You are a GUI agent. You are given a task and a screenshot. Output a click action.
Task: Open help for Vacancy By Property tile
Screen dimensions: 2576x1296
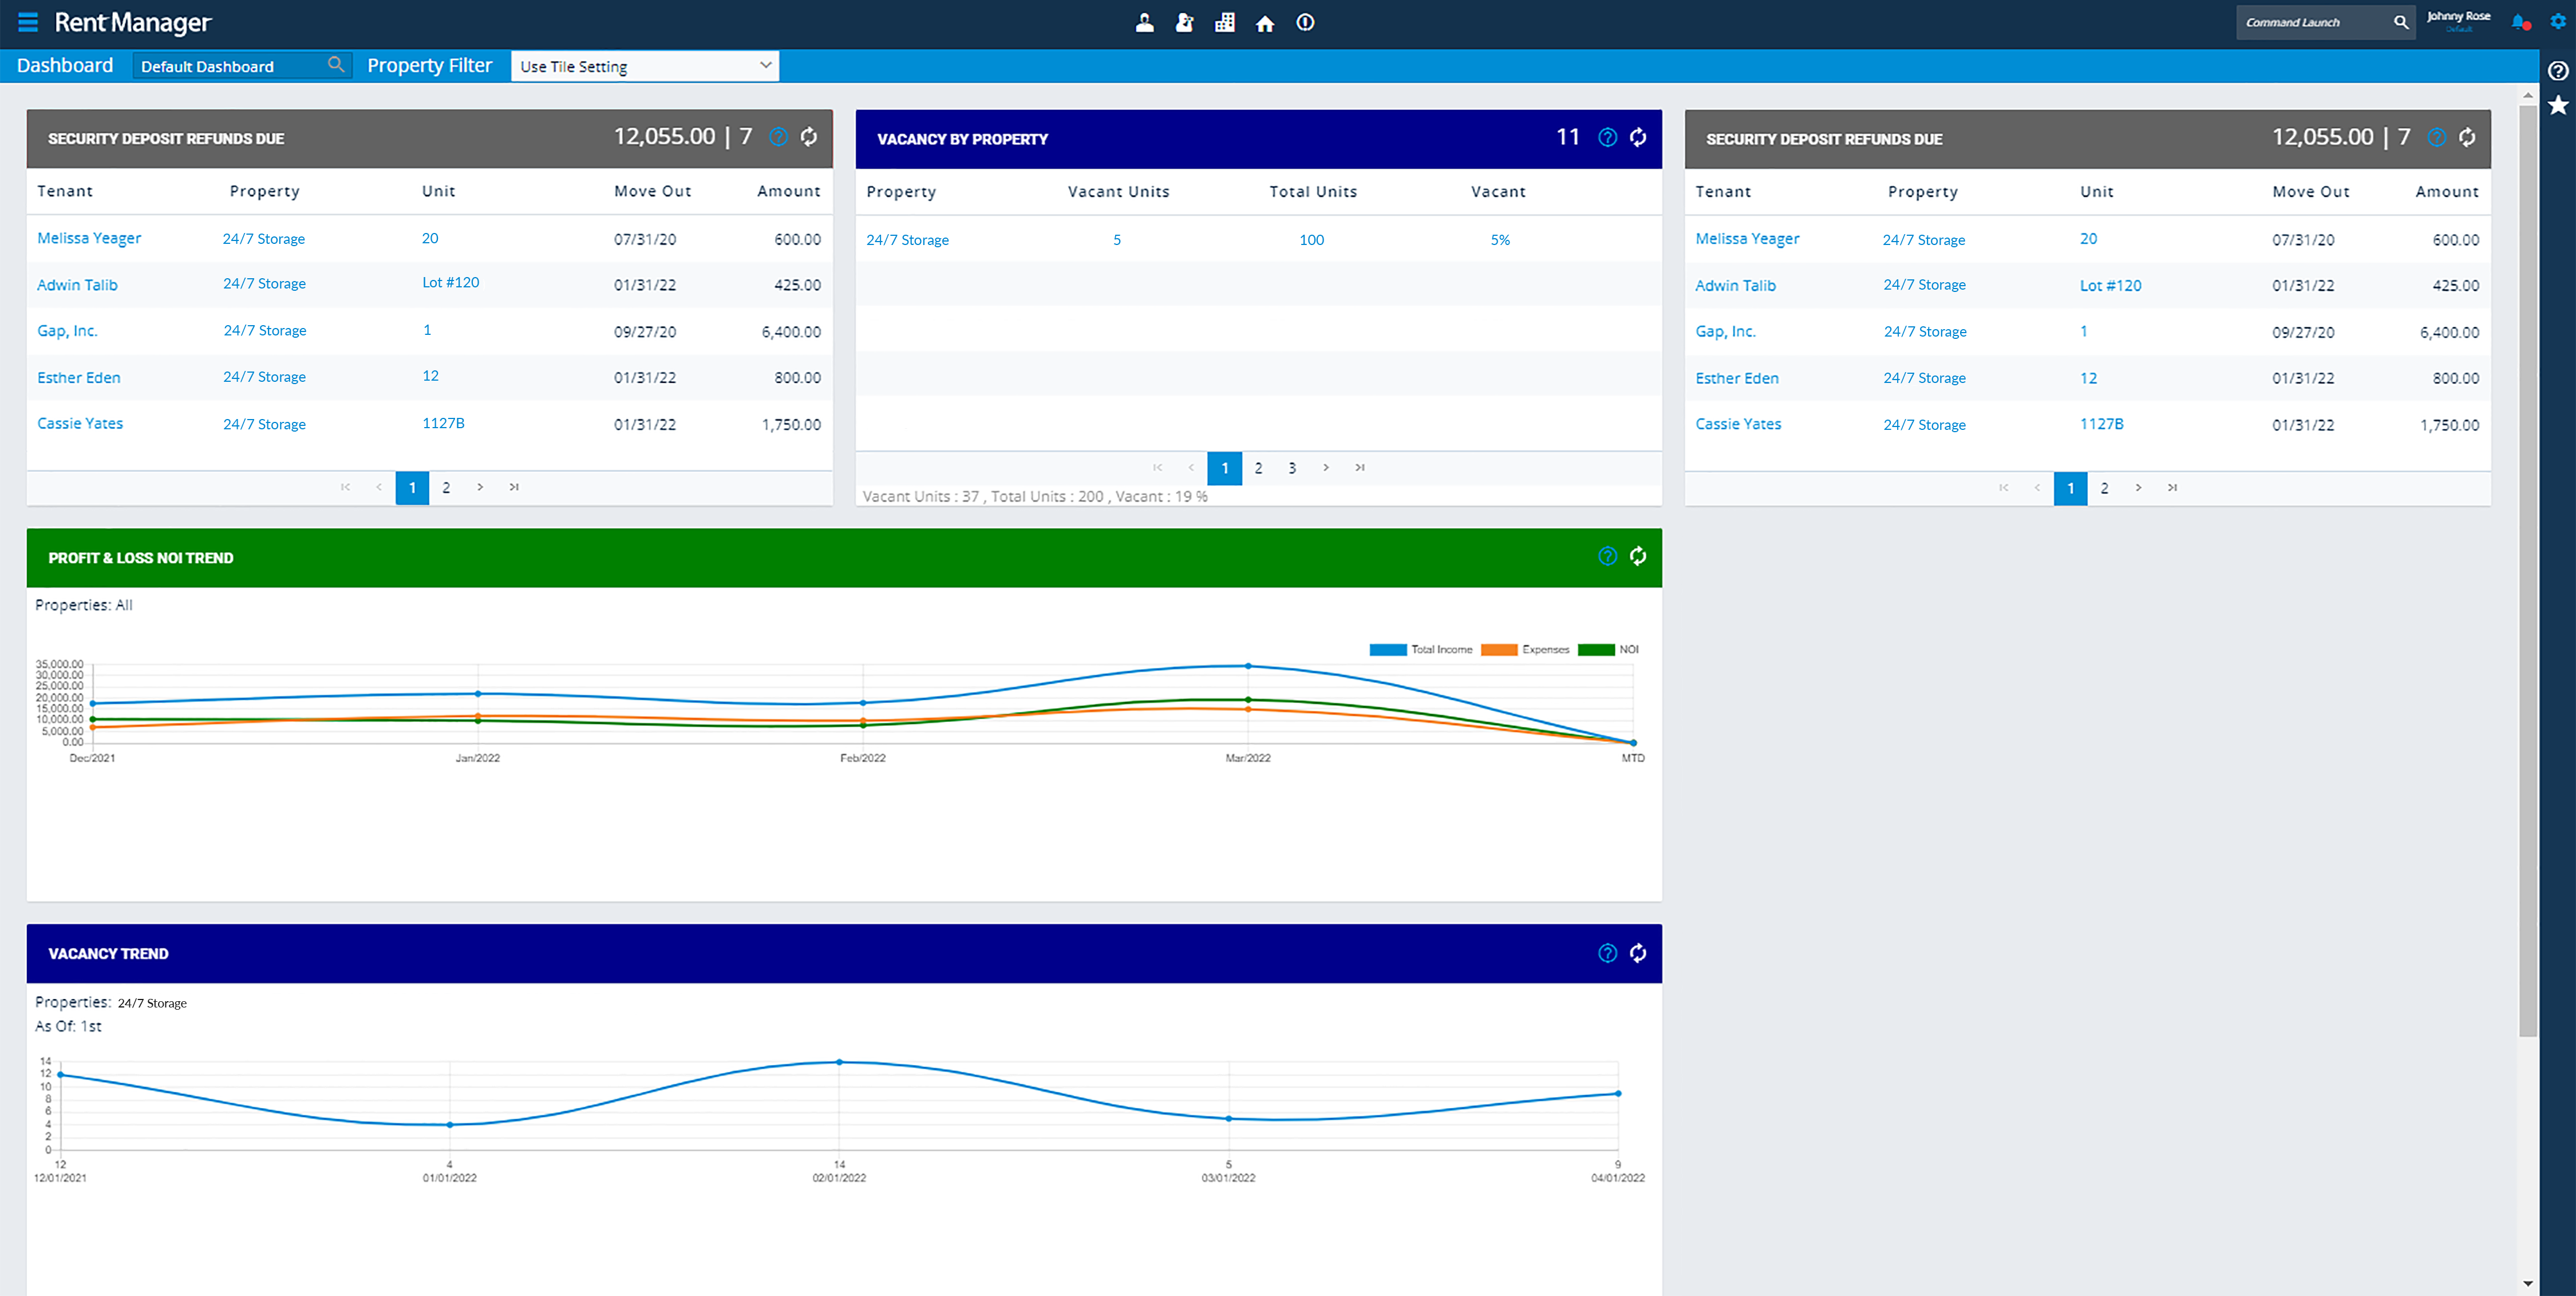(1607, 137)
